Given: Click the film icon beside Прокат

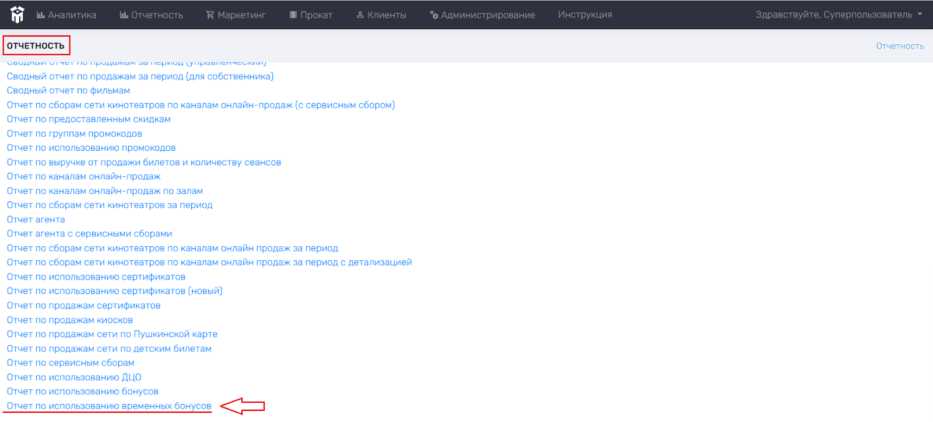Looking at the screenshot, I should [293, 15].
